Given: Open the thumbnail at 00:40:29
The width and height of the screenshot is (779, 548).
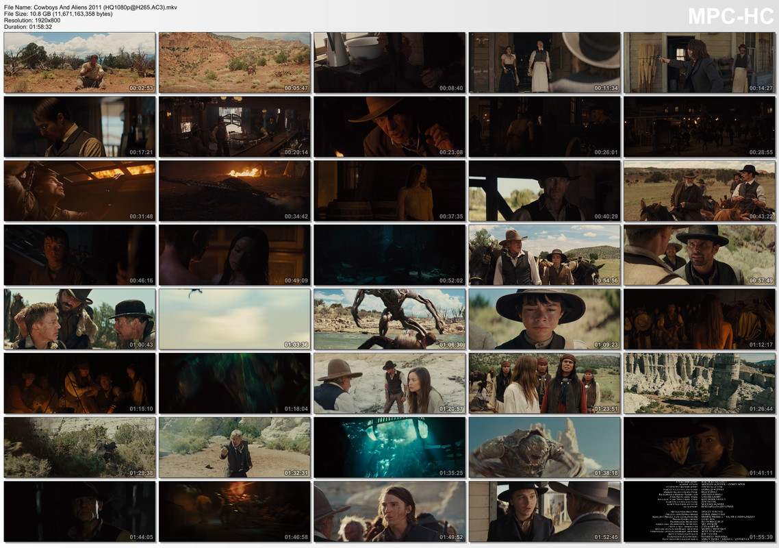Looking at the screenshot, I should 544,191.
